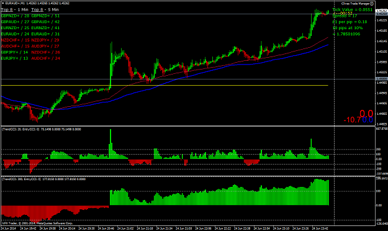Click the Trade Manager smiley face icon
This screenshot has width=388, height=231.
point(372,4)
